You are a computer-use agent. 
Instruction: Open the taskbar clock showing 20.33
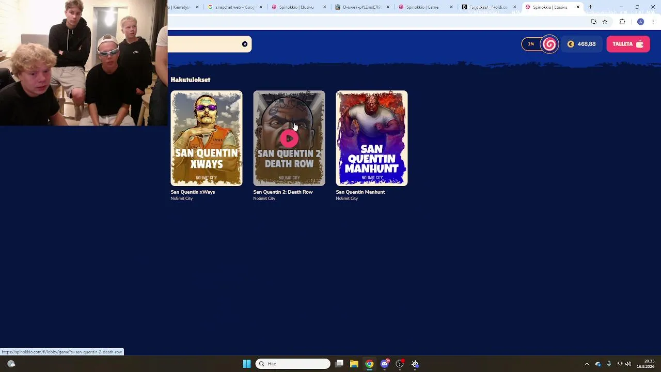[646, 364]
